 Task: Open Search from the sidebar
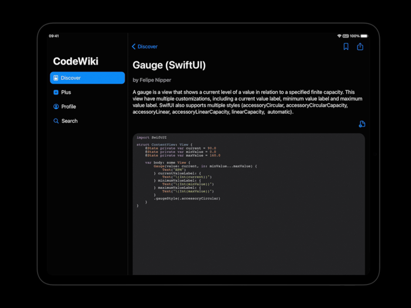[87, 121]
